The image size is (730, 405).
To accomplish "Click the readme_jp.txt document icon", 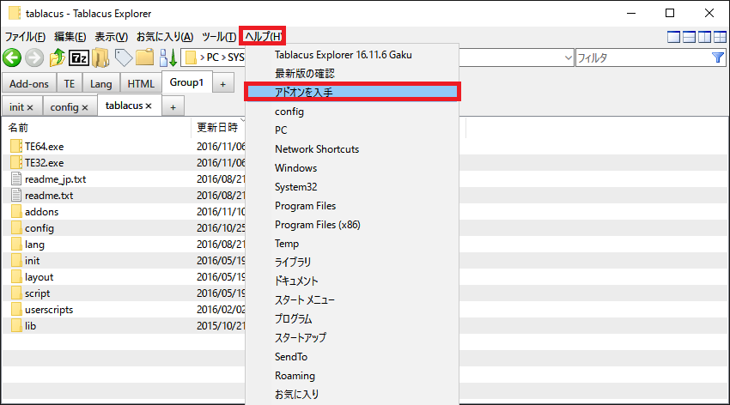I will point(16,178).
